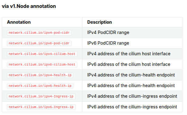The height and width of the screenshot is (115, 187).
Task: Click IPv4 address of cilium host interface text
Action: (x=129, y=54)
